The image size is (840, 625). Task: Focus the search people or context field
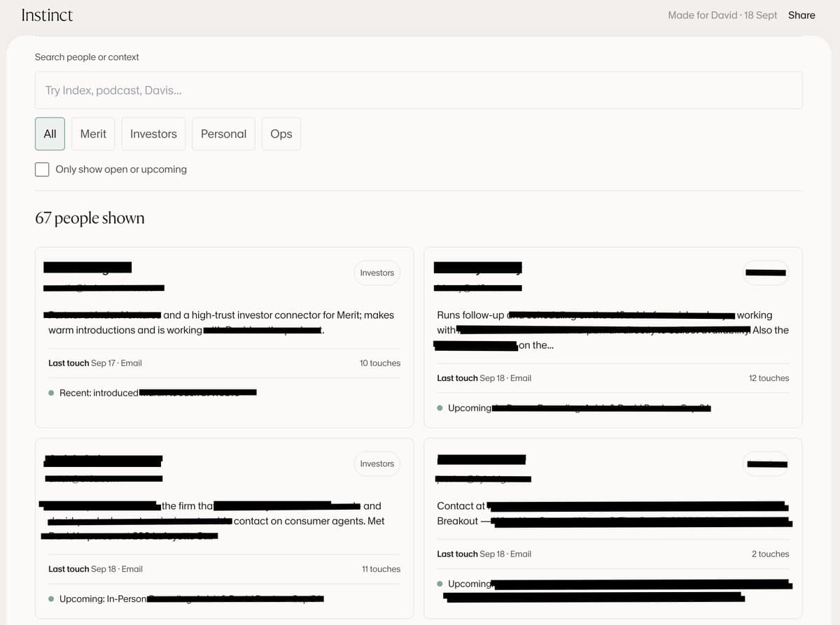[419, 90]
